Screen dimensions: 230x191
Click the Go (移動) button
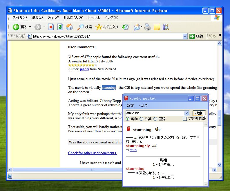(x=196, y=36)
